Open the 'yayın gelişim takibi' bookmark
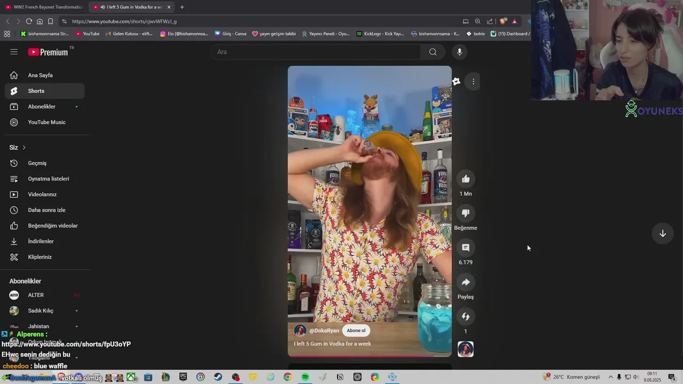This screenshot has height=384, width=683. [274, 34]
